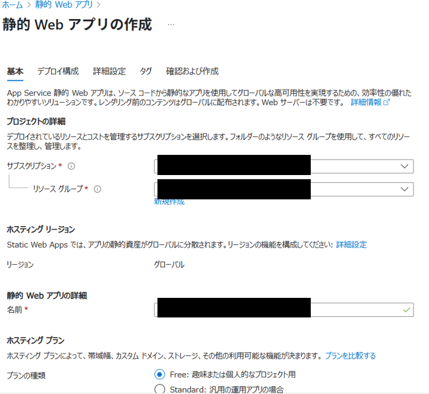
Task: Open the タグ tab
Action: click(x=146, y=71)
